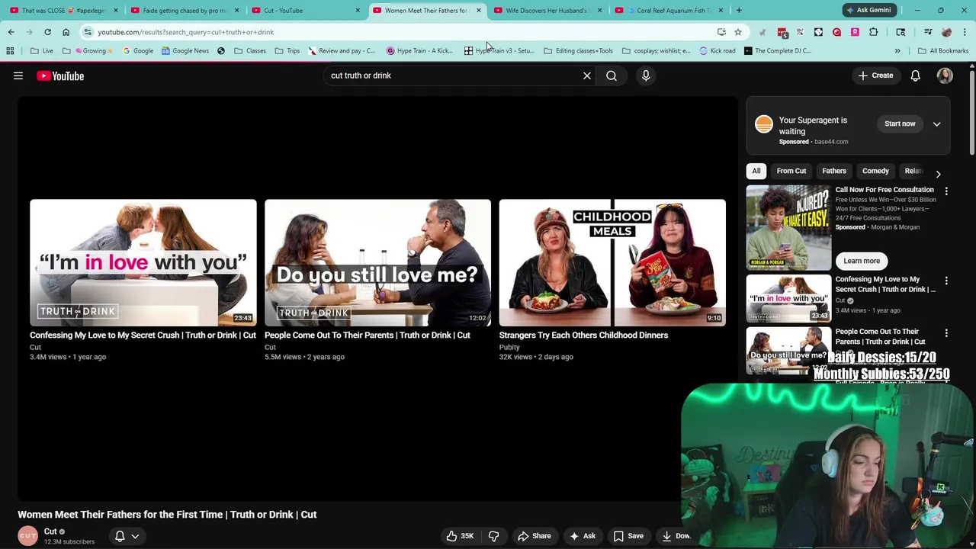Image resolution: width=976 pixels, height=549 pixels.
Task: Select the Fathers filter chip
Action: click(x=834, y=171)
